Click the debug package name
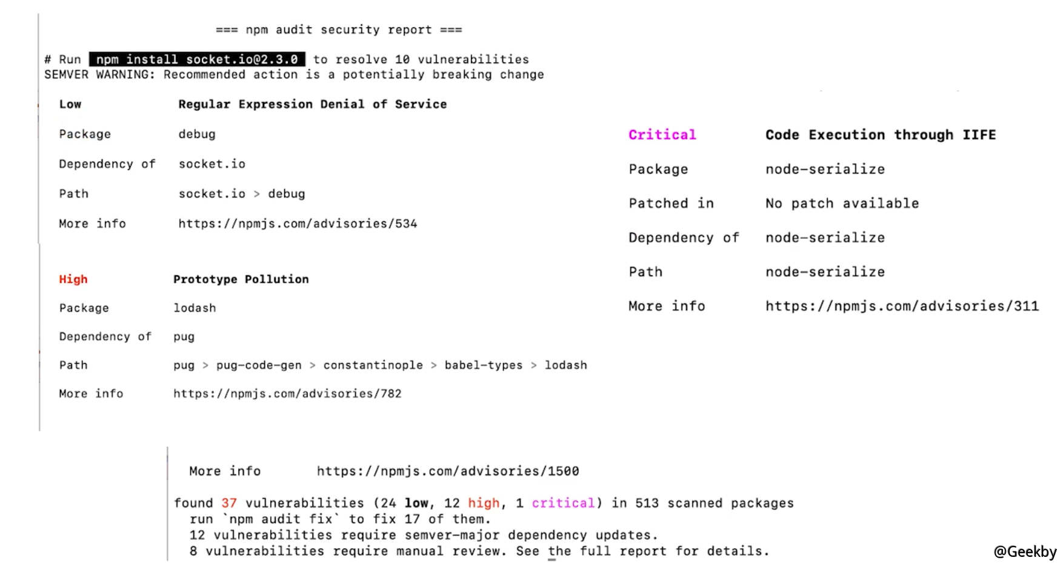Viewport: 1063px width, 566px height. [x=197, y=134]
